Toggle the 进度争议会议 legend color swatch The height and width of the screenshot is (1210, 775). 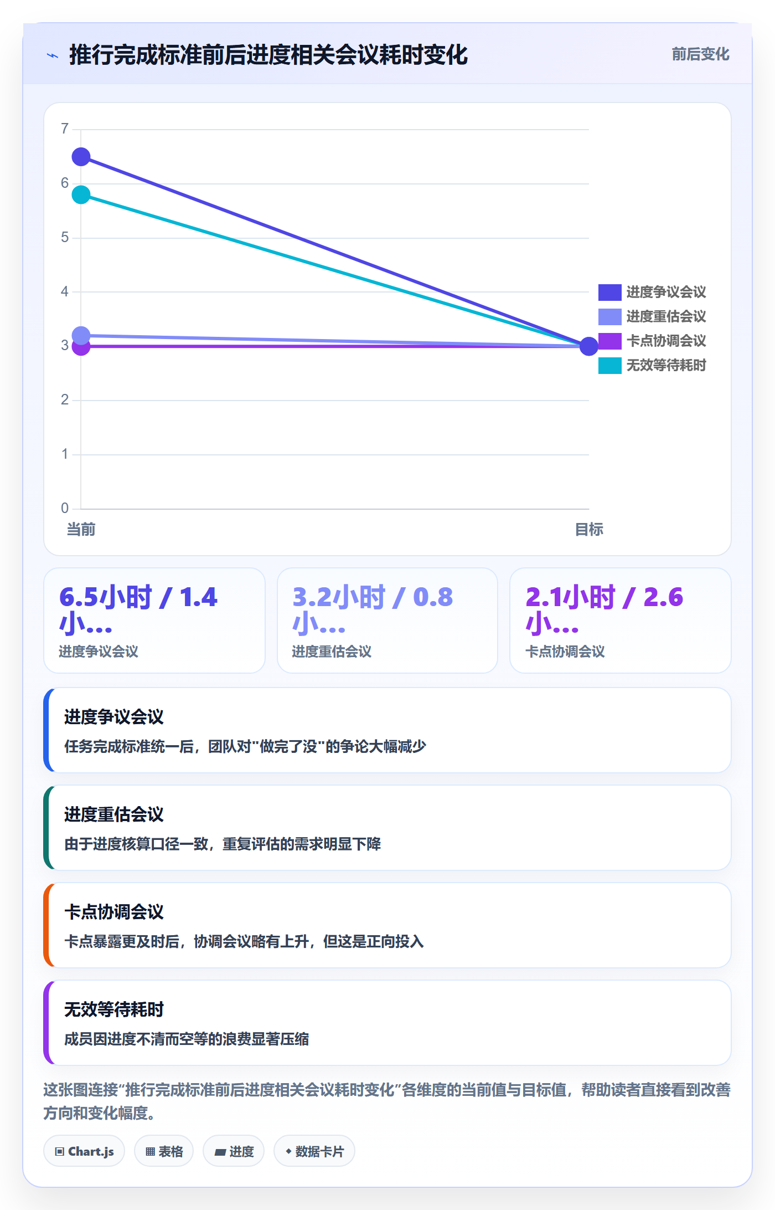point(609,292)
